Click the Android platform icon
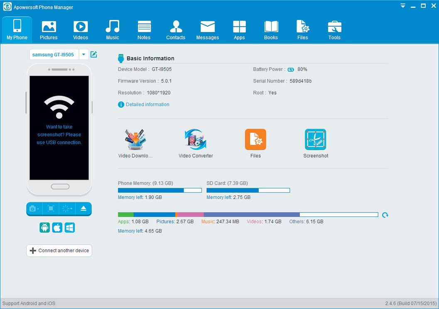This screenshot has width=439, height=309. click(44, 228)
